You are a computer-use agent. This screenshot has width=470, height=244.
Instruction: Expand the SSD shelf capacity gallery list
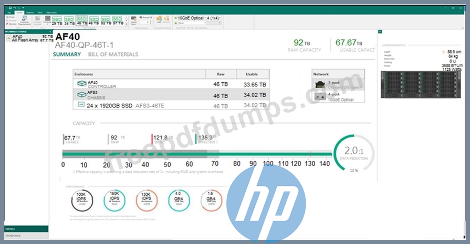click(x=127, y=24)
